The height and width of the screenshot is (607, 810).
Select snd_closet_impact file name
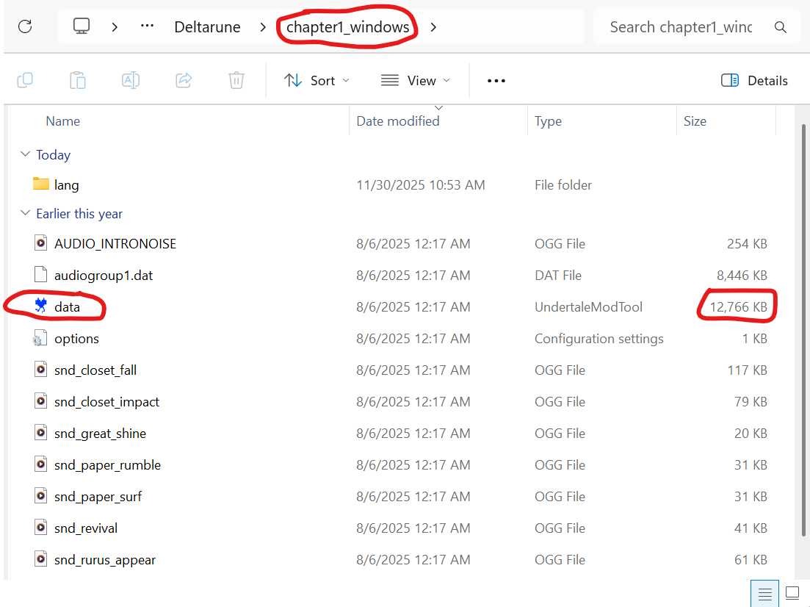[x=107, y=402]
